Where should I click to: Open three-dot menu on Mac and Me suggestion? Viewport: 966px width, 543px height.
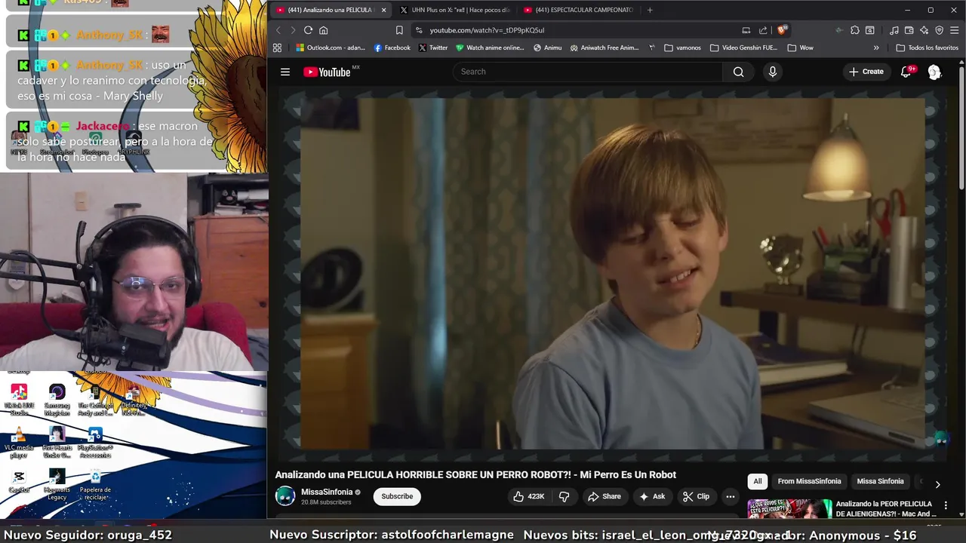(946, 506)
